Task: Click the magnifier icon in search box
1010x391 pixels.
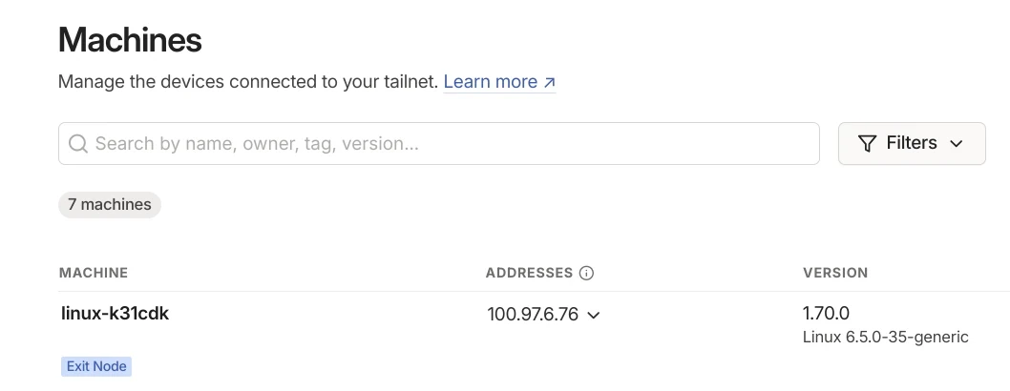Action: click(78, 144)
